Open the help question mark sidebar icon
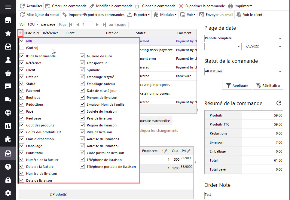The height and width of the screenshot is (200, 290). pos(8,167)
